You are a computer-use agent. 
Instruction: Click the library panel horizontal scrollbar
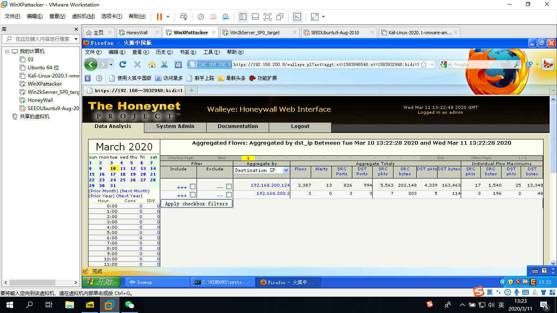tap(40, 282)
